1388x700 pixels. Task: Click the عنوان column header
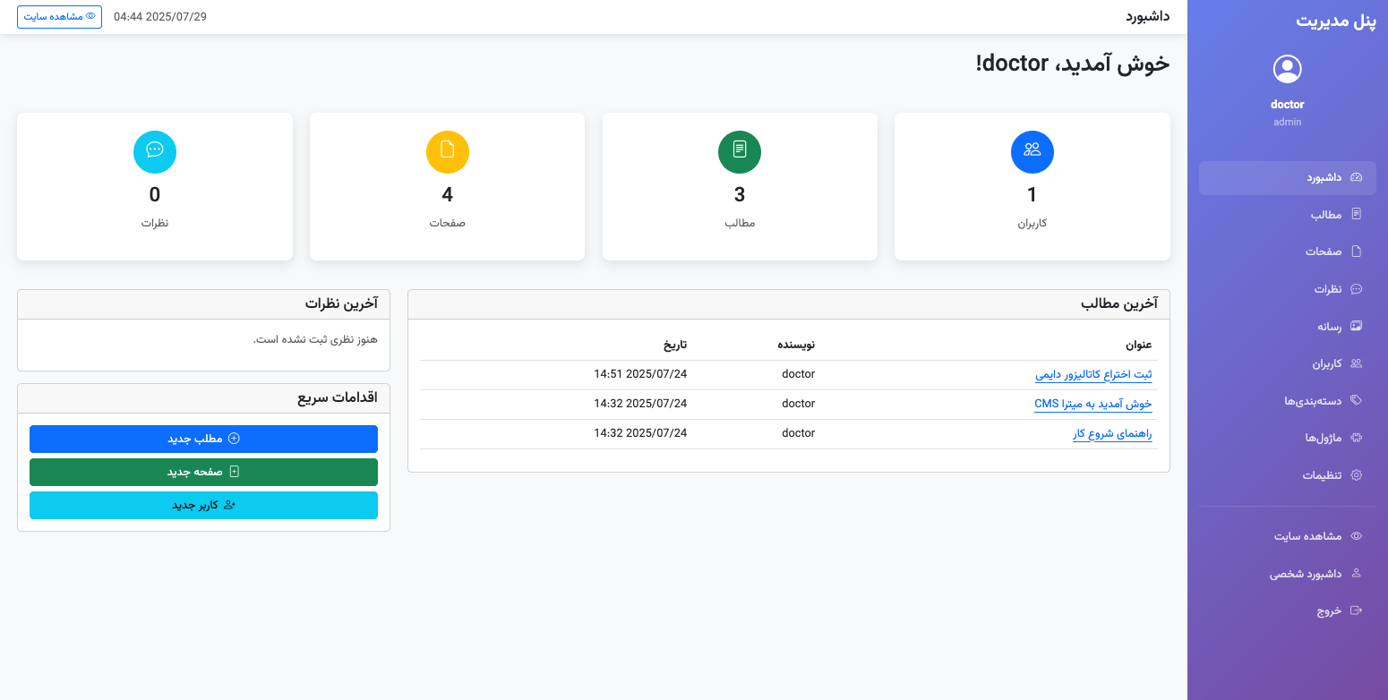coord(1139,345)
